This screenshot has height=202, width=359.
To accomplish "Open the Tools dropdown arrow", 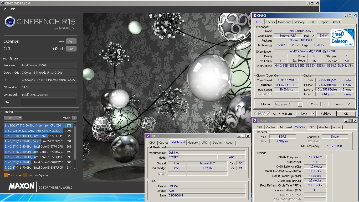I will [x=313, y=114].
